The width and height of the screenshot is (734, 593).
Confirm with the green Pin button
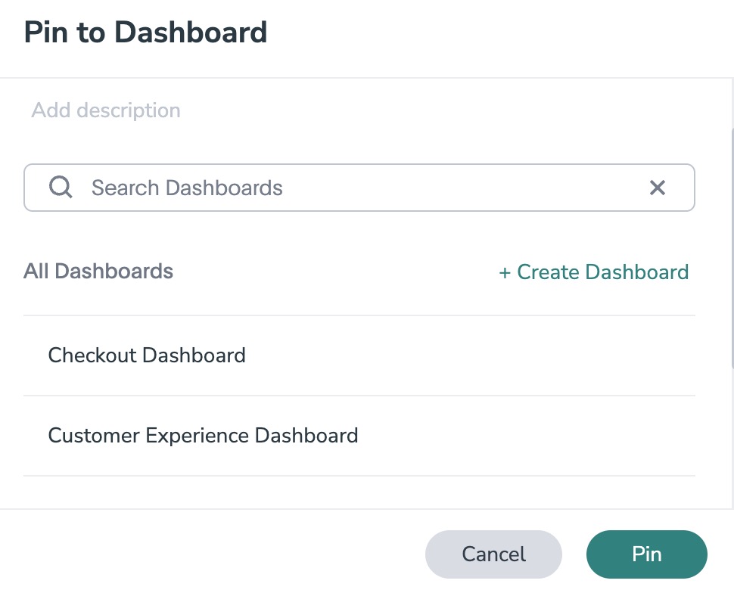[646, 554]
